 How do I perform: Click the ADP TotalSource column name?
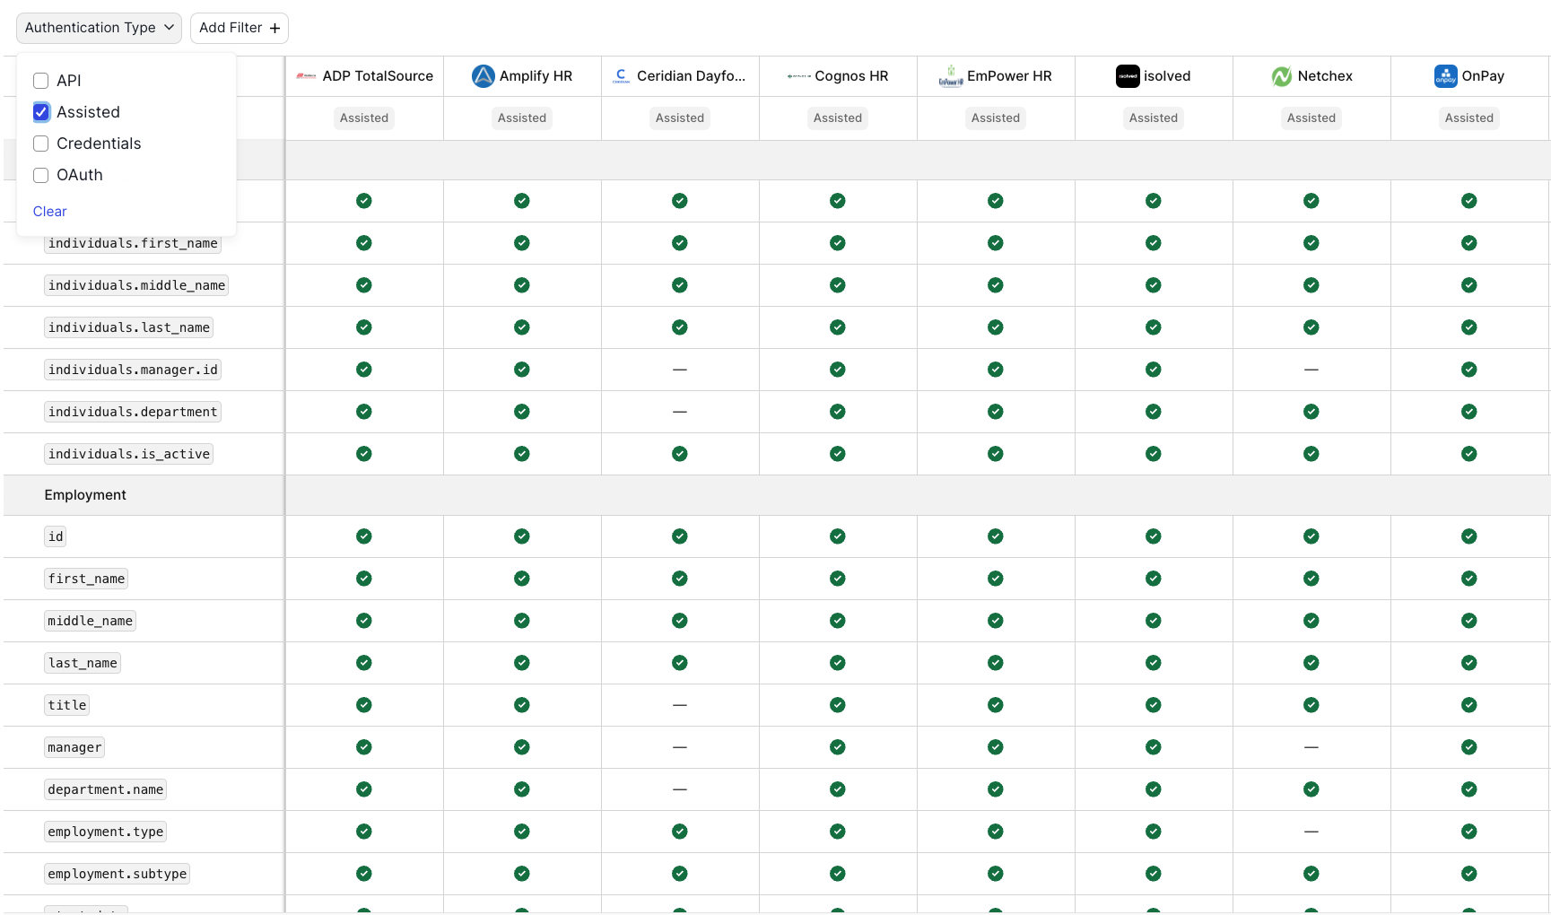pos(378,76)
